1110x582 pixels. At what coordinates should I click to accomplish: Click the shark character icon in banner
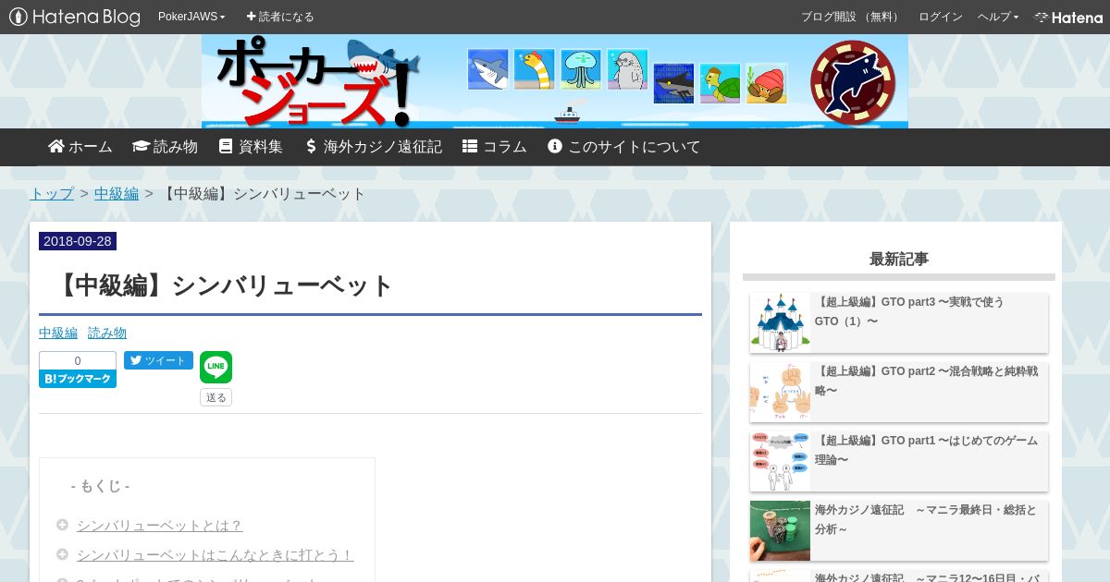point(487,69)
